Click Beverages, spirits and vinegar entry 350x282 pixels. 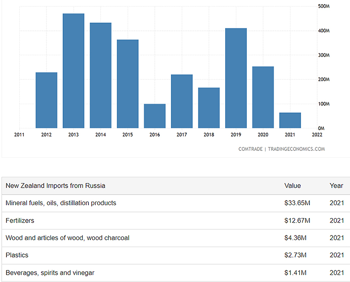[x=50, y=273]
